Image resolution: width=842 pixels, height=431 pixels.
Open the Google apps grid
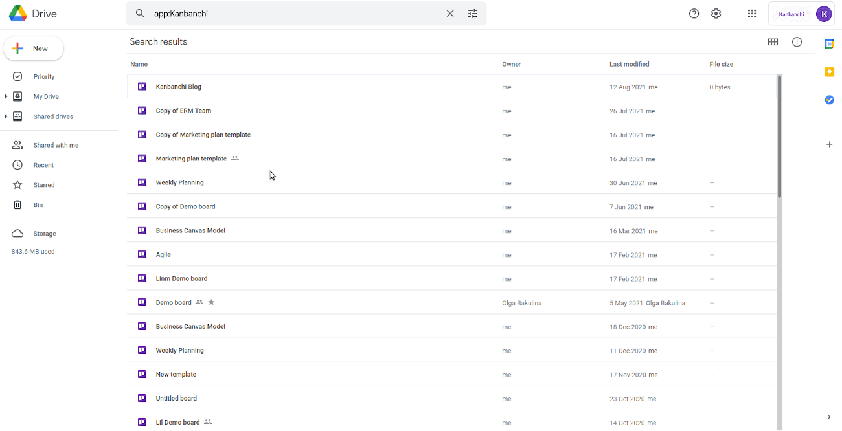pyautogui.click(x=752, y=14)
